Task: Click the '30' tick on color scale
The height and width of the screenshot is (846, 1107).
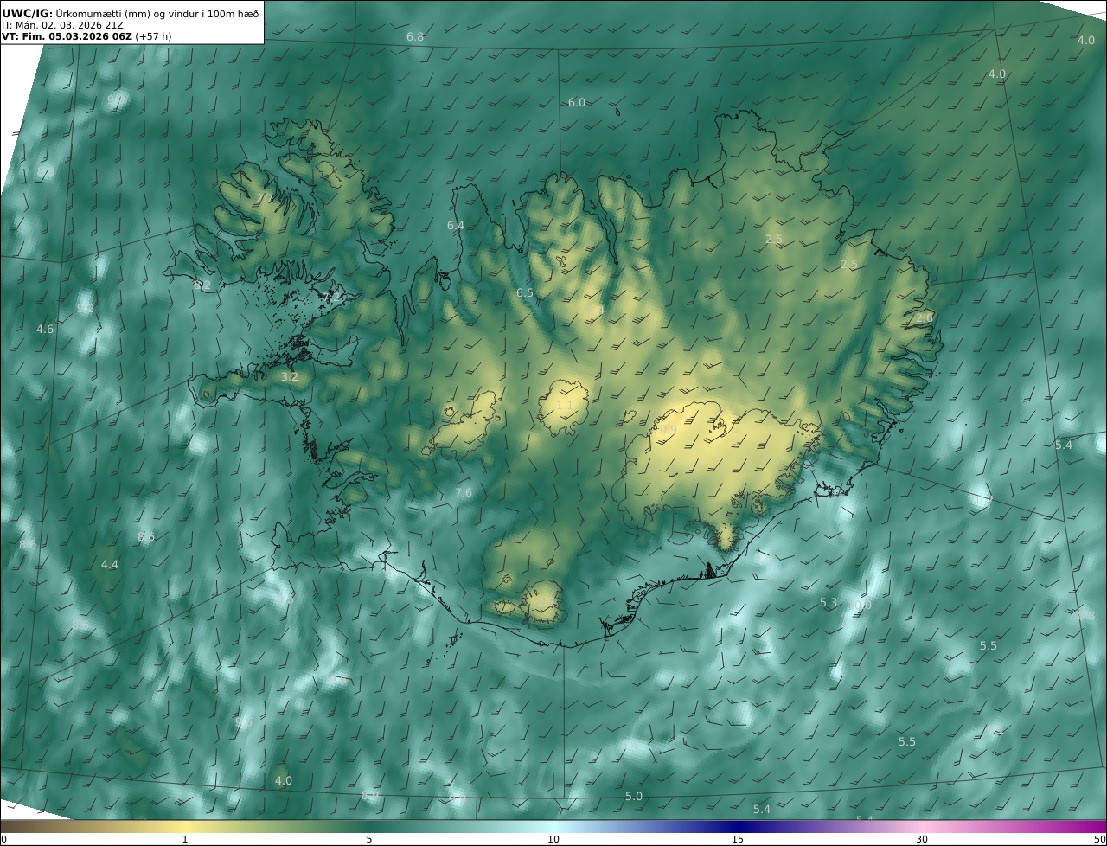Action: tap(922, 839)
